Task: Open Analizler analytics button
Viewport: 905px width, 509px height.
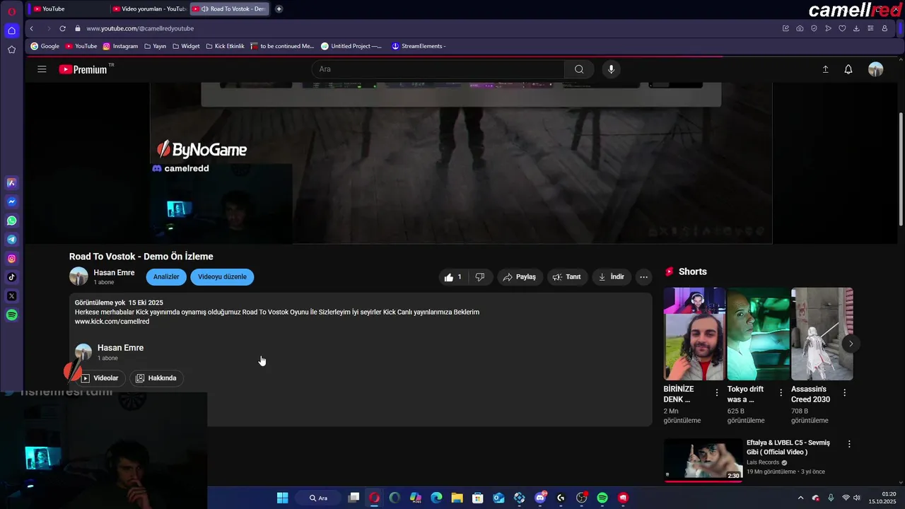Action: point(166,277)
